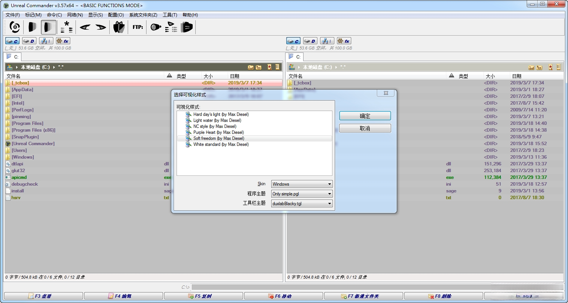Screen dimensions: 568x303
Task: Click the flashlight search toolbar icon
Action: coord(156,27)
